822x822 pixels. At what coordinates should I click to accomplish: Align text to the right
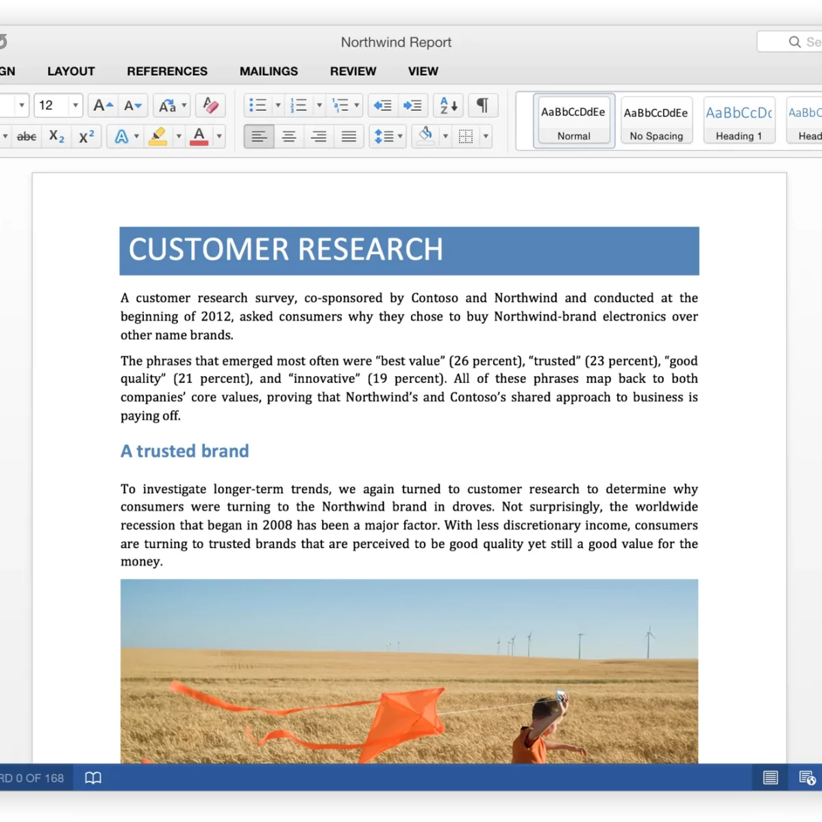click(x=319, y=136)
